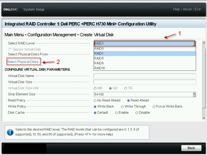This screenshot has height=155, width=207.
Task: Select GB as virtual disk size unit
Action: (x=111, y=88)
